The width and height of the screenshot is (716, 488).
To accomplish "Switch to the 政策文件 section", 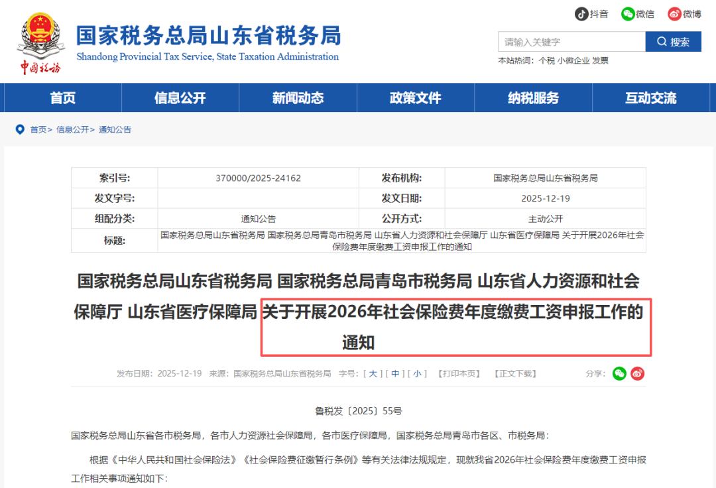I will pyautogui.click(x=415, y=97).
